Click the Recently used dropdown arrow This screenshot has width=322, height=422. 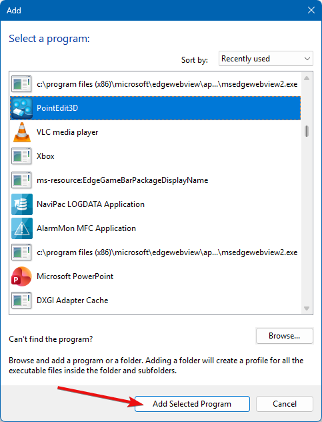[x=307, y=59]
